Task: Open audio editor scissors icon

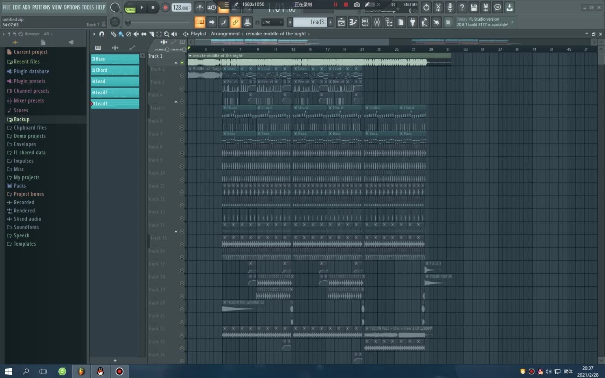Action: [438, 7]
